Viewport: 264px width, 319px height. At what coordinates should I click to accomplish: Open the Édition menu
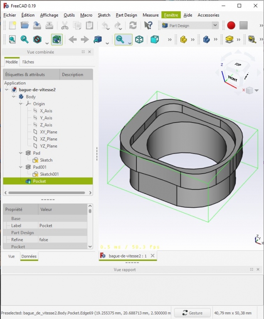(28, 15)
